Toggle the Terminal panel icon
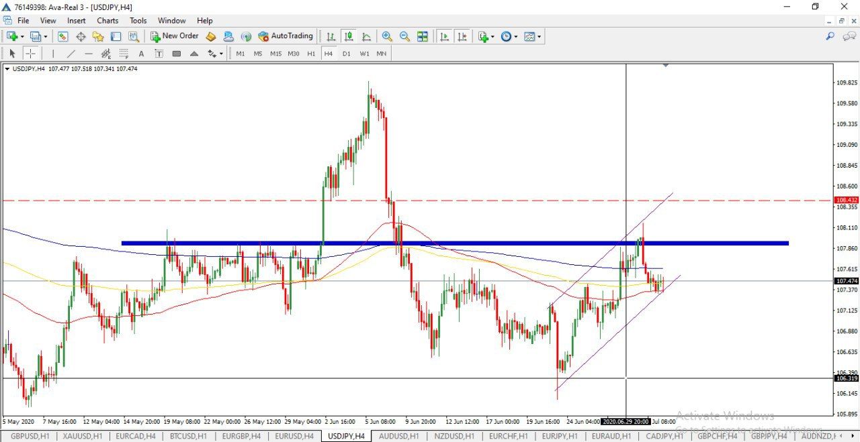The height and width of the screenshot is (442, 860). [116, 36]
